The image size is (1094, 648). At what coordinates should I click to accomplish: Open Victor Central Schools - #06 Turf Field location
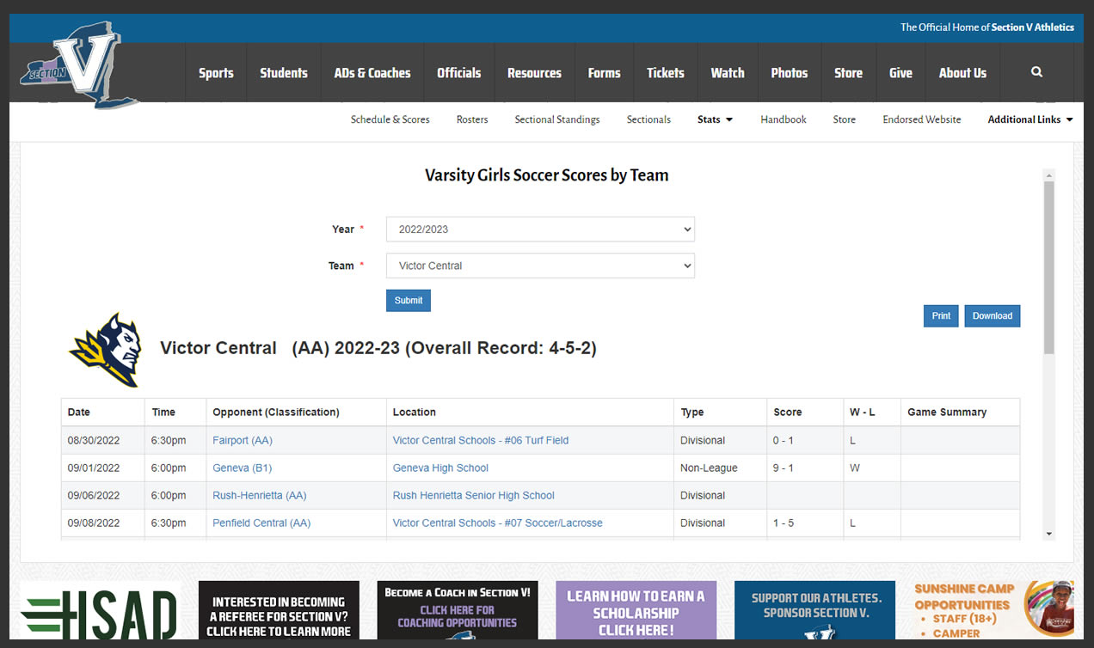pyautogui.click(x=481, y=440)
